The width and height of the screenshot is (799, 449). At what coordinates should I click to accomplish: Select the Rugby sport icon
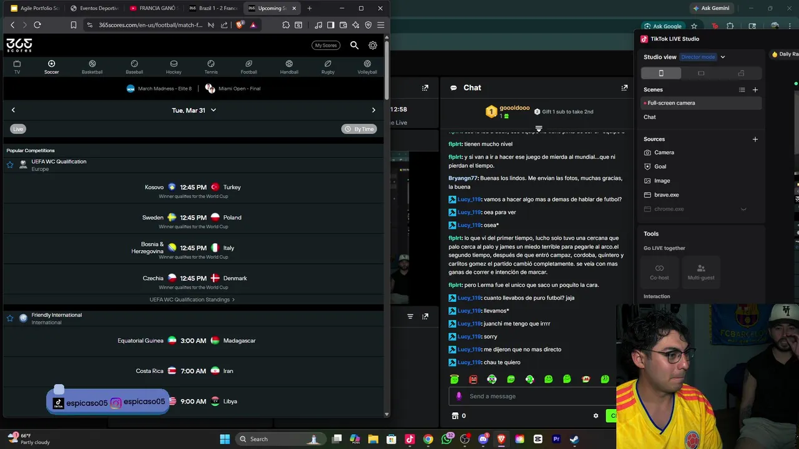(x=328, y=67)
